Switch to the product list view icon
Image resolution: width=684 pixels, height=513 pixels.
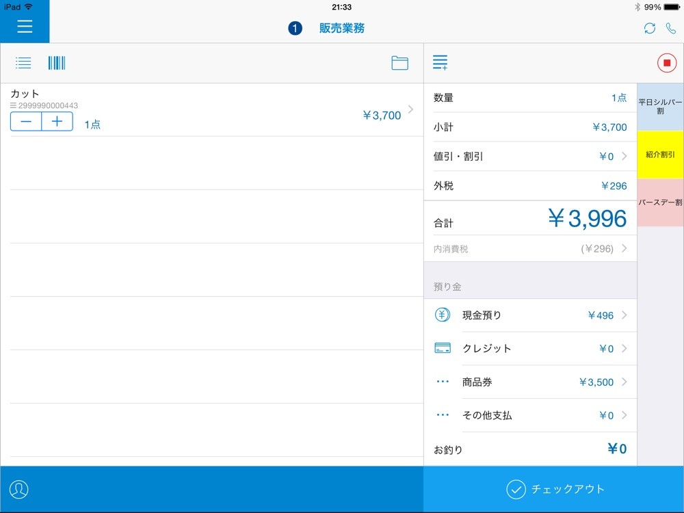click(23, 64)
